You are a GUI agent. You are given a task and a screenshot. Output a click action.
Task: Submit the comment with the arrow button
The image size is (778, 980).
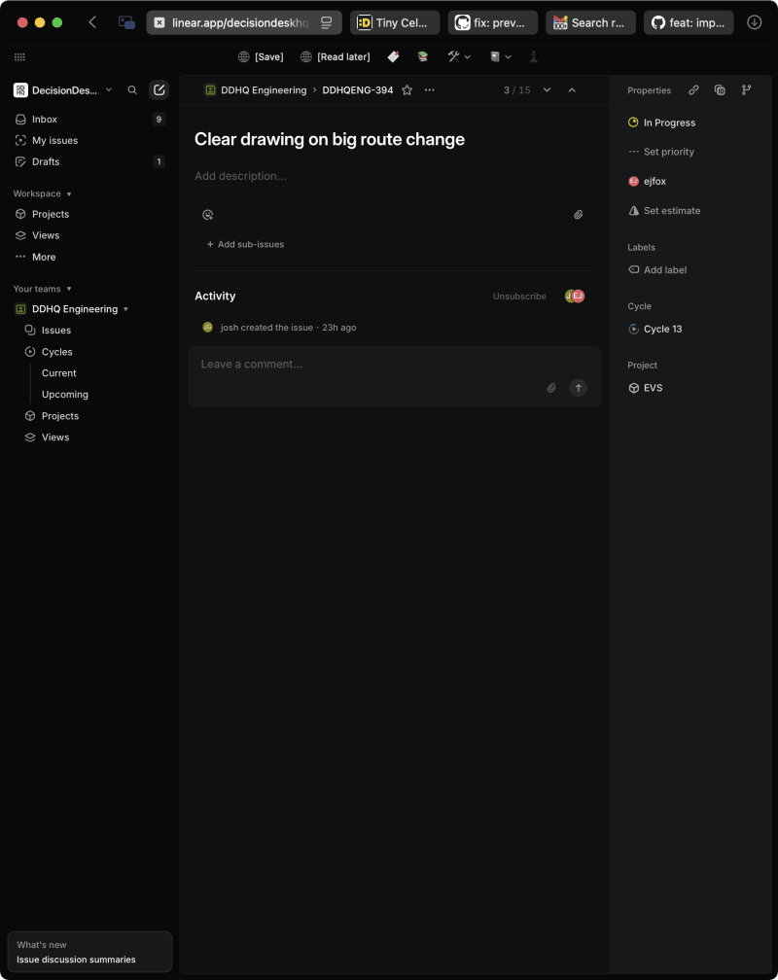tap(578, 387)
